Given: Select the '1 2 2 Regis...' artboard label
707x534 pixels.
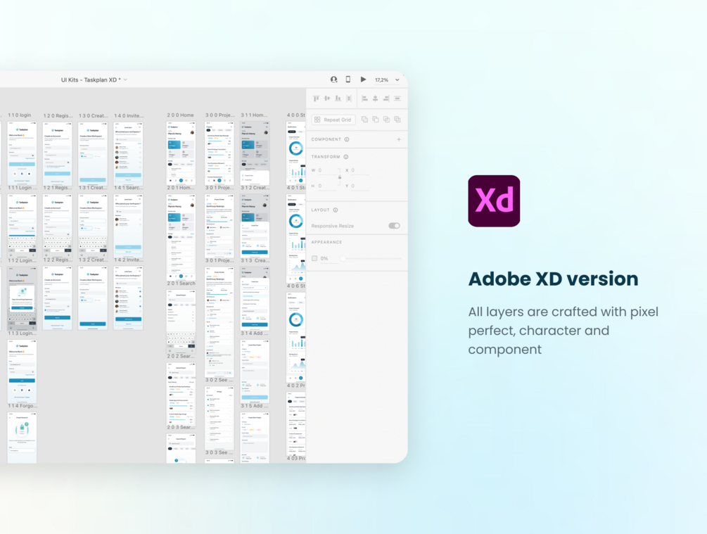Looking at the screenshot, I should pyautogui.click(x=58, y=260).
